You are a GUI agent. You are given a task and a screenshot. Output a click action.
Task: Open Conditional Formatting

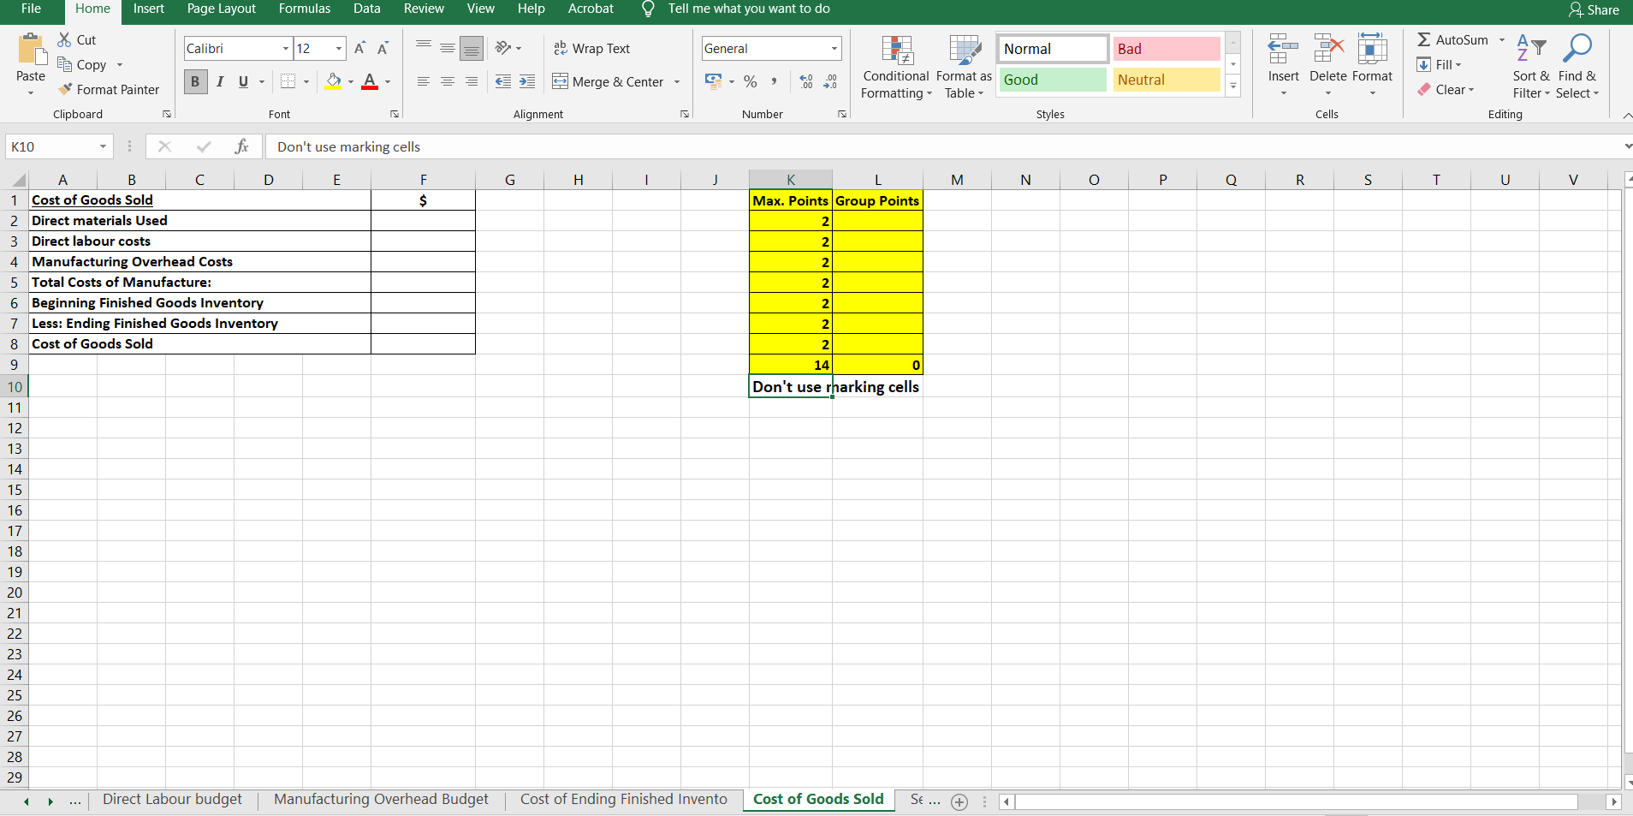pyautogui.click(x=895, y=68)
